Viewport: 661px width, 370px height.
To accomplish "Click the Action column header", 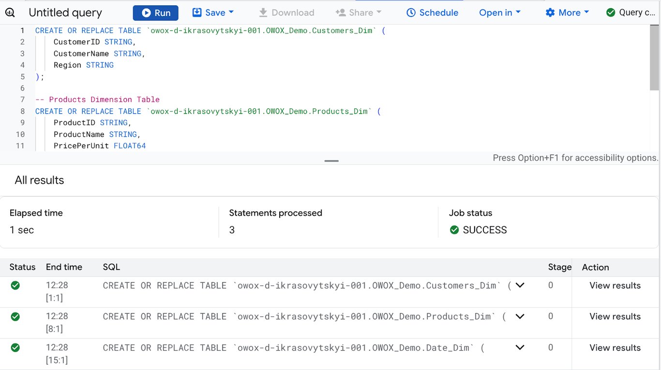I will pos(595,267).
